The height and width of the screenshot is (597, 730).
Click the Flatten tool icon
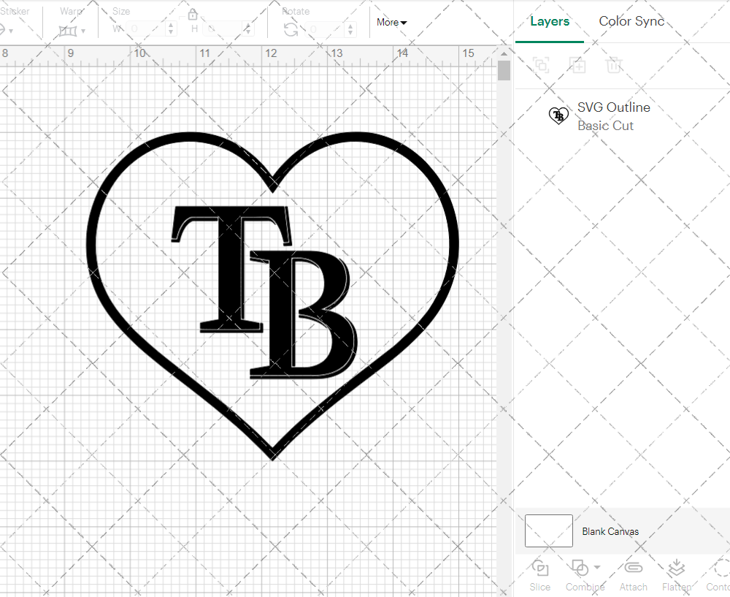(x=676, y=569)
